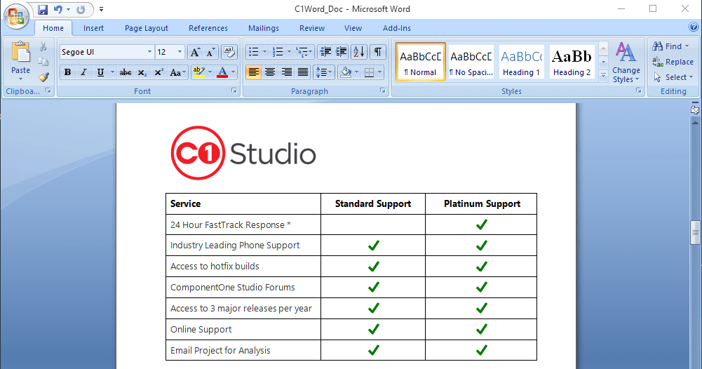
Task: Open line spacing options
Action: pyautogui.click(x=324, y=72)
